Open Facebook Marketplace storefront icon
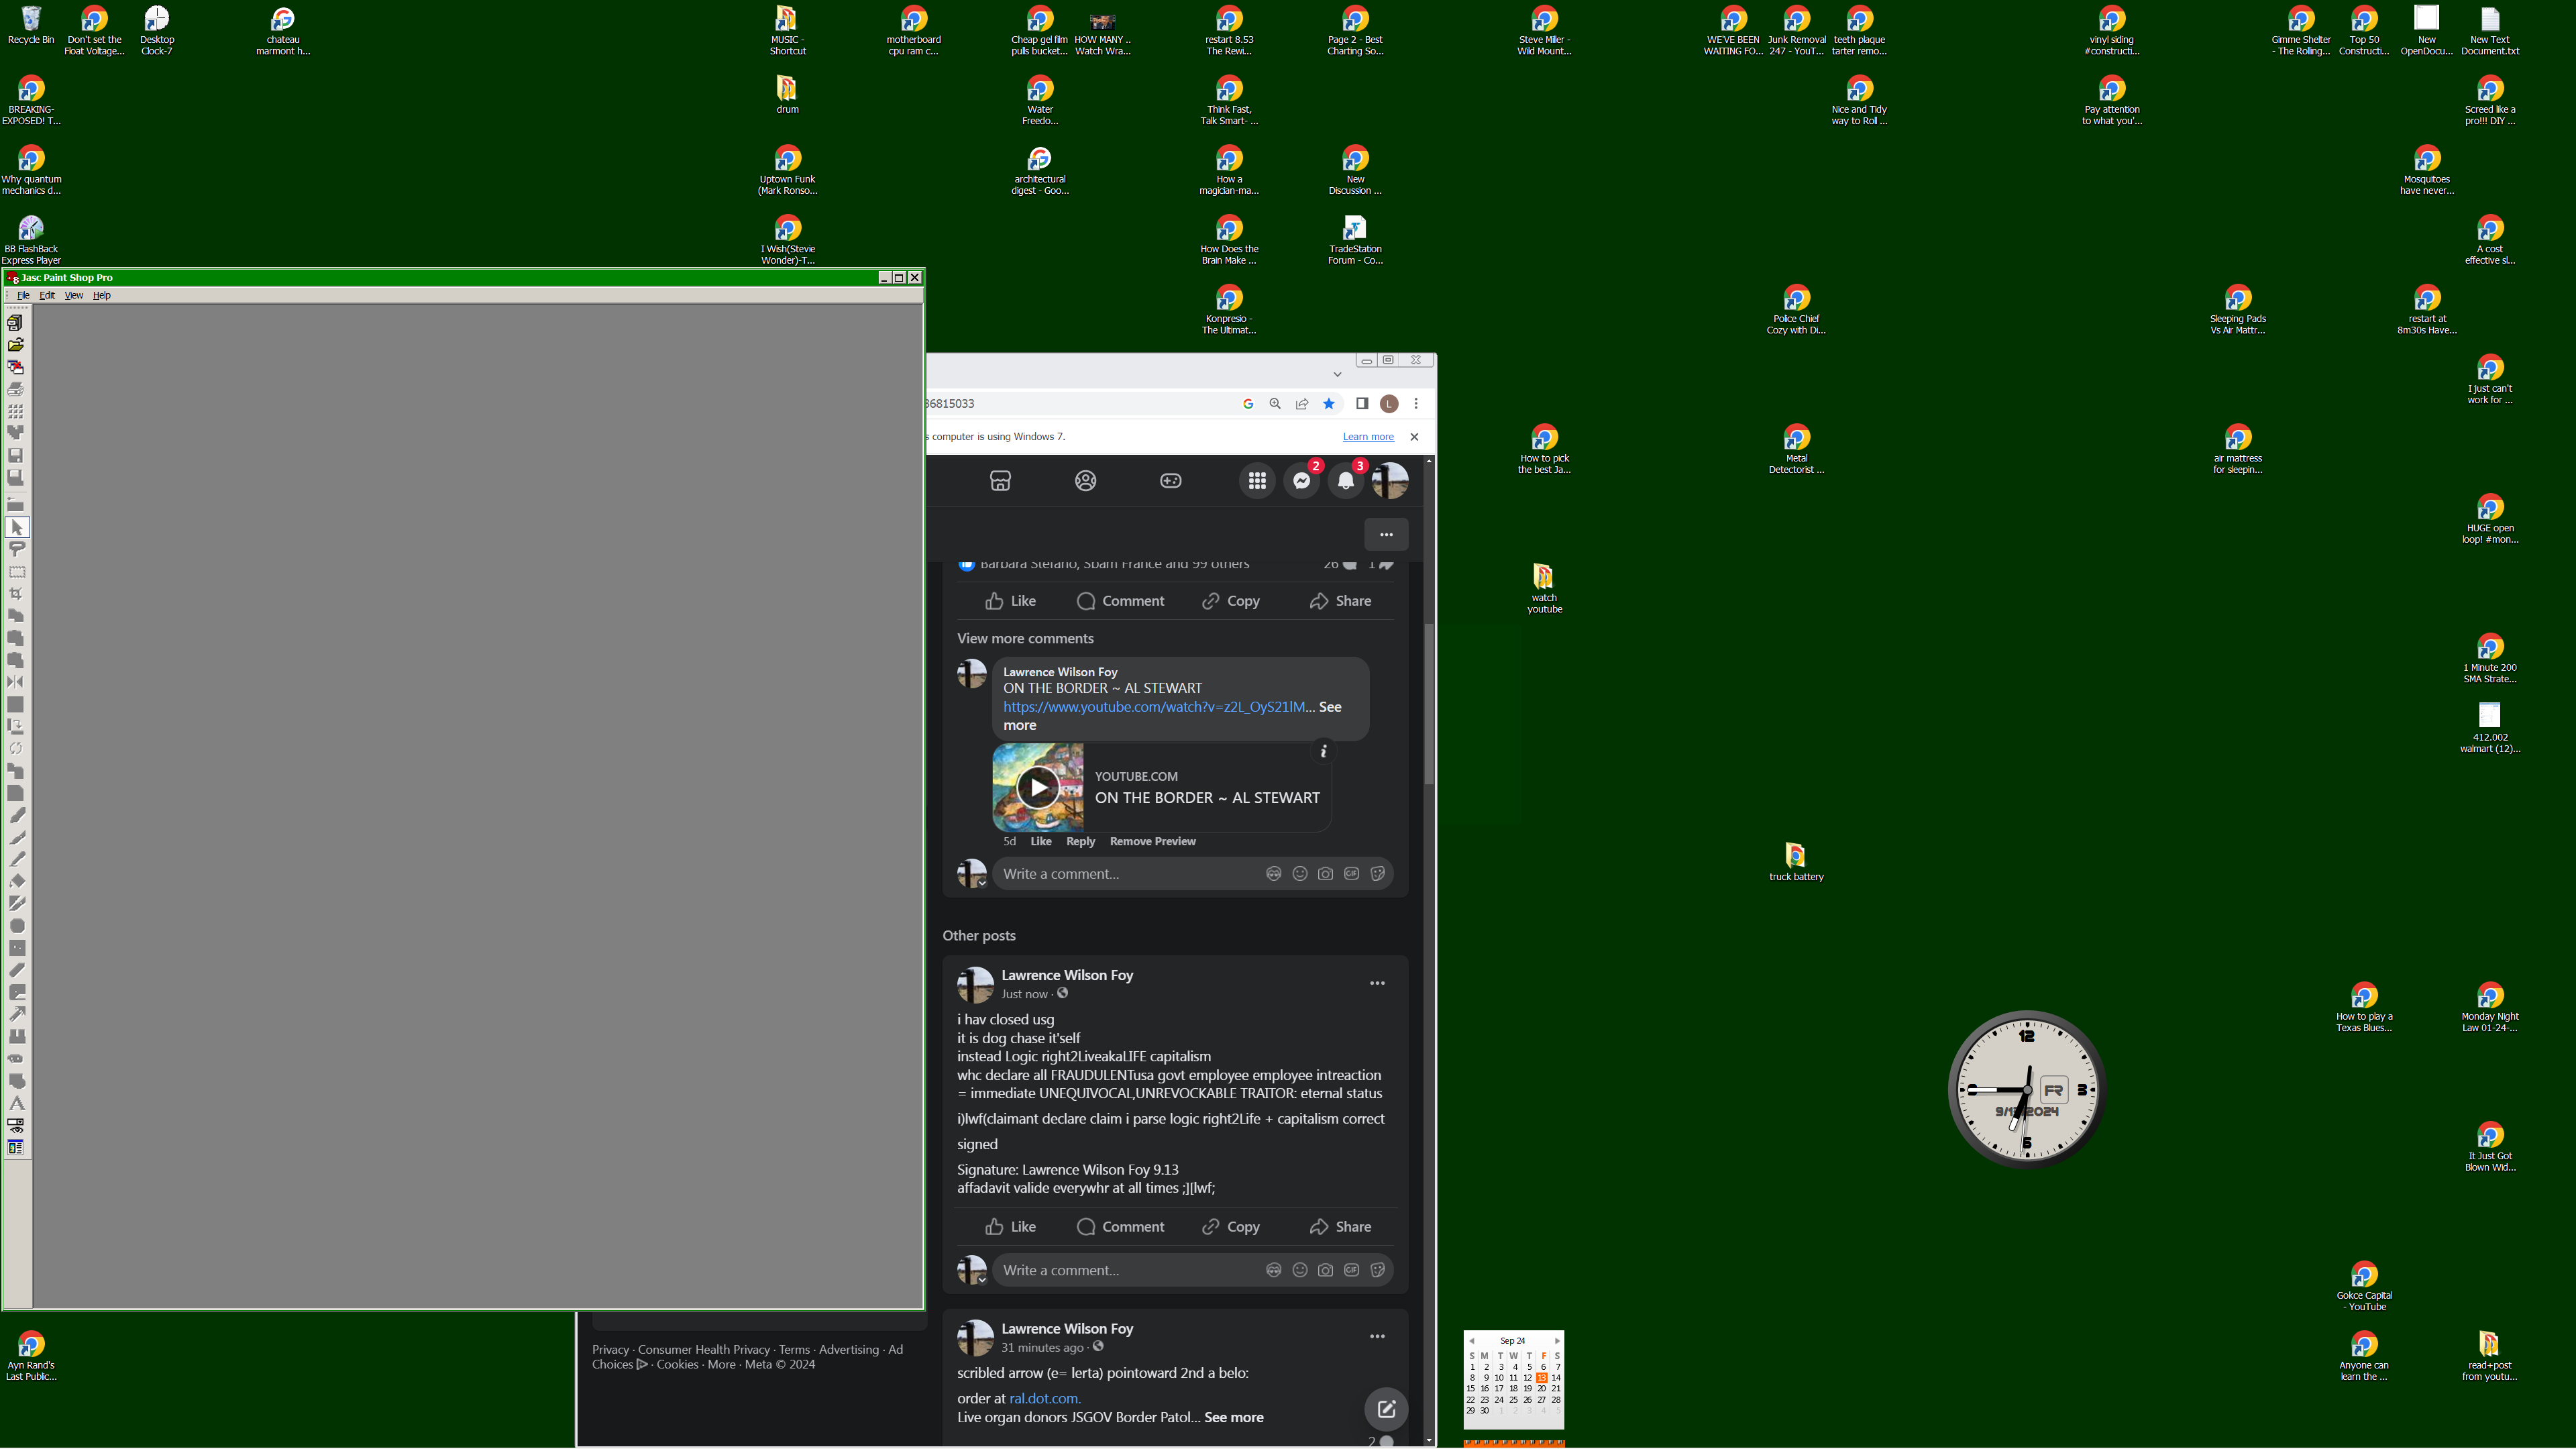Viewport: 2576px width, 1449px height. [x=1000, y=481]
